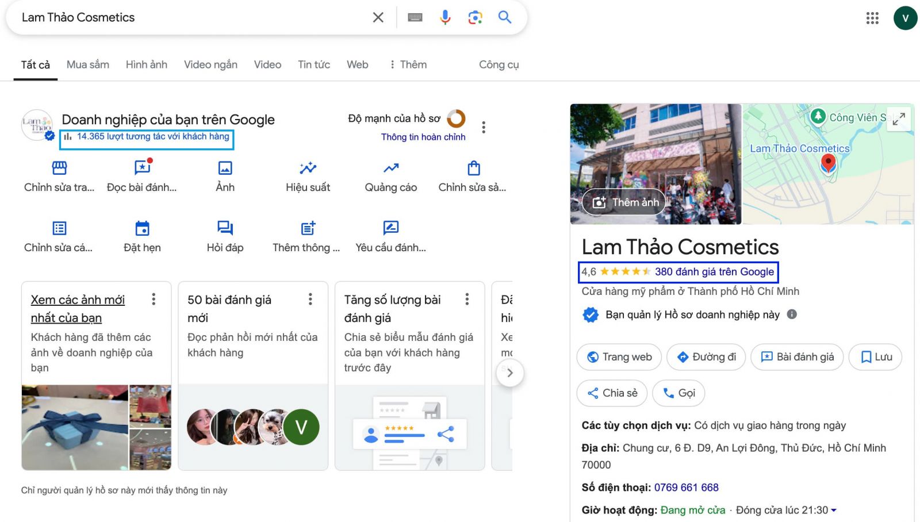
Task: Open phone number 0769 661 668
Action: [686, 488]
